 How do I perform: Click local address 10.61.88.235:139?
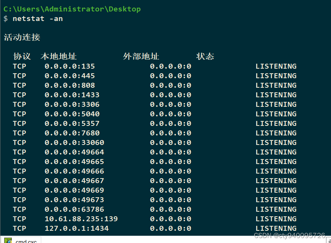[81, 219]
